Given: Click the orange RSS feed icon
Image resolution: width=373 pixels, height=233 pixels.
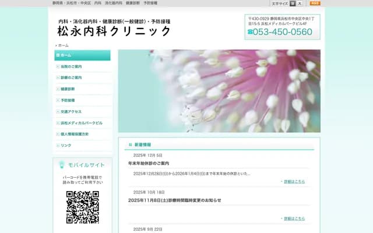Looking at the screenshot, I should 315,3.
